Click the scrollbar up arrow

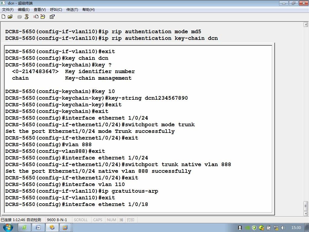point(306,25)
